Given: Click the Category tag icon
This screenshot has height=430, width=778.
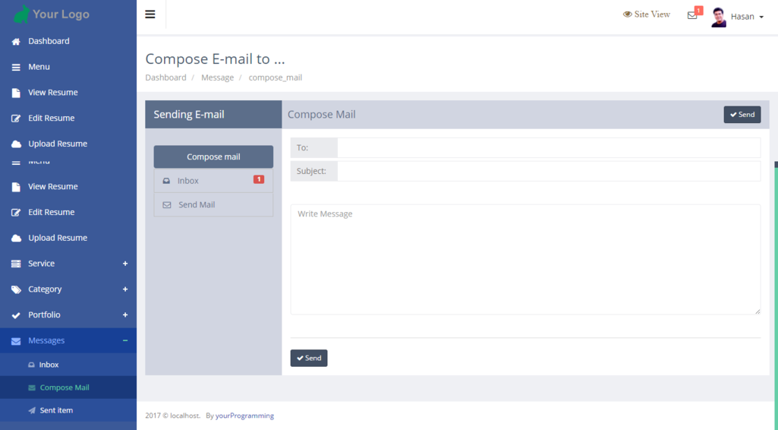Looking at the screenshot, I should click(16, 289).
